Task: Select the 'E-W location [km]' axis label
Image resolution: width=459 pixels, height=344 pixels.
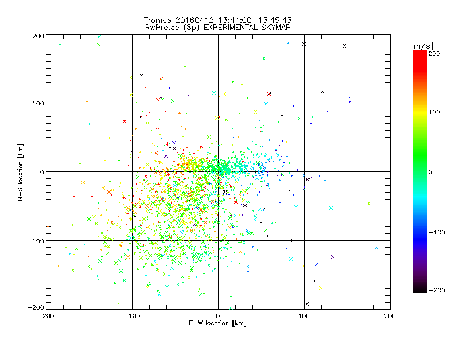Action: point(217,323)
